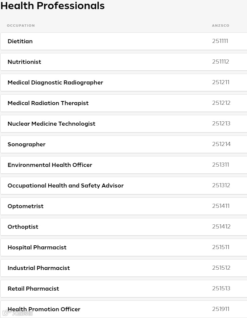The image size is (247, 318).
Task: Select Occupational Health and Safety Advisor
Action: click(66, 186)
